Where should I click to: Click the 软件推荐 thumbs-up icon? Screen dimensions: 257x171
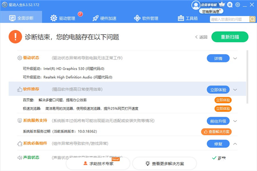coord(20,89)
